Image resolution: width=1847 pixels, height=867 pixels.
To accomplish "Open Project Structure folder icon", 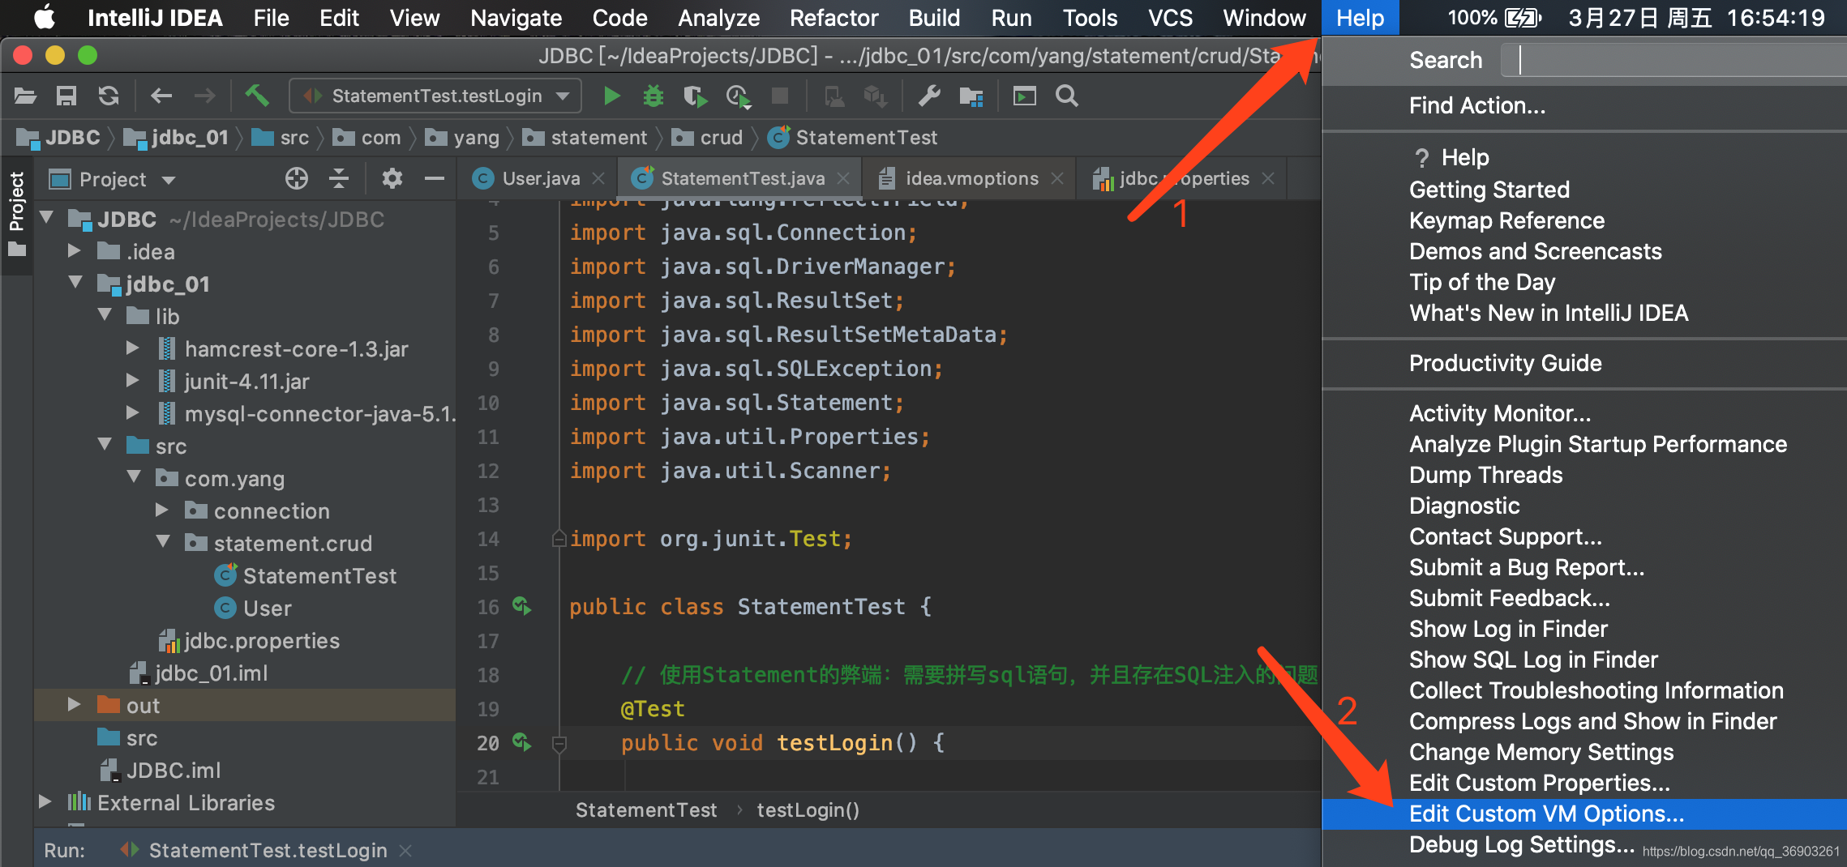I will pyautogui.click(x=971, y=96).
